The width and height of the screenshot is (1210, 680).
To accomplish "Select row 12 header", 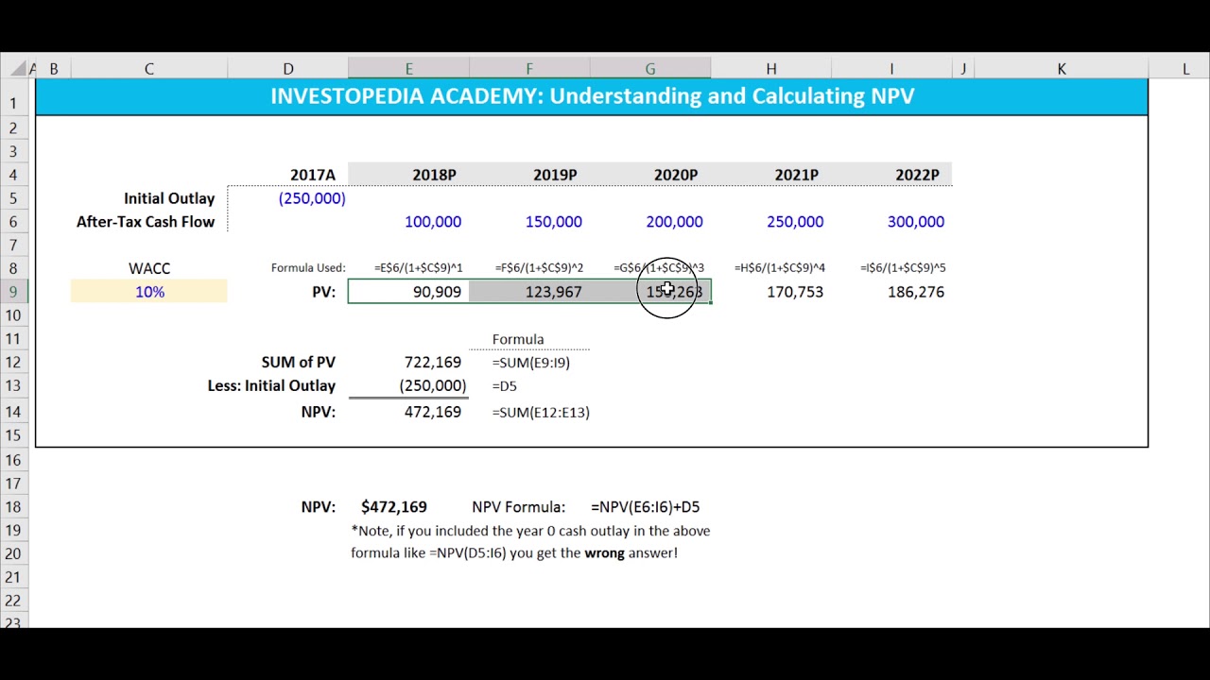I will 13,363.
